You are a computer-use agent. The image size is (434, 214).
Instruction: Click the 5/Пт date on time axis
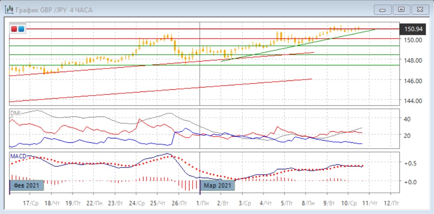[x=286, y=203]
